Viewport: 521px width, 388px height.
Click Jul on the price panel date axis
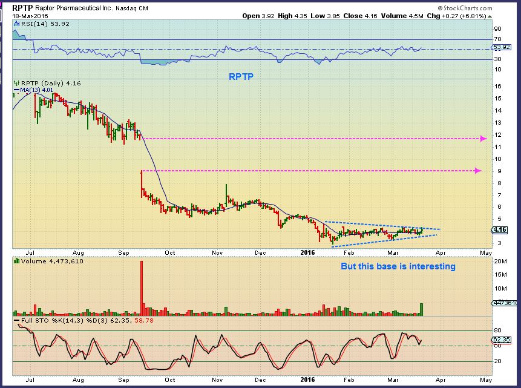pos(30,253)
